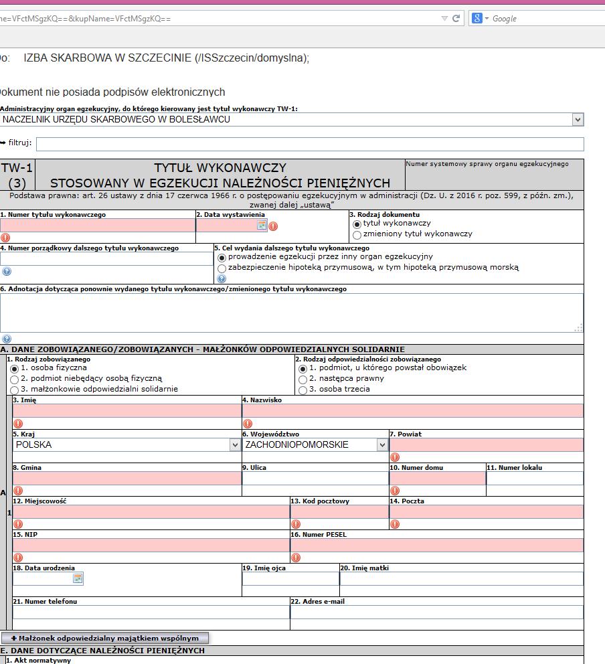Focus the Kod pocztowy input field
This screenshot has width=605, height=664.
(339, 511)
